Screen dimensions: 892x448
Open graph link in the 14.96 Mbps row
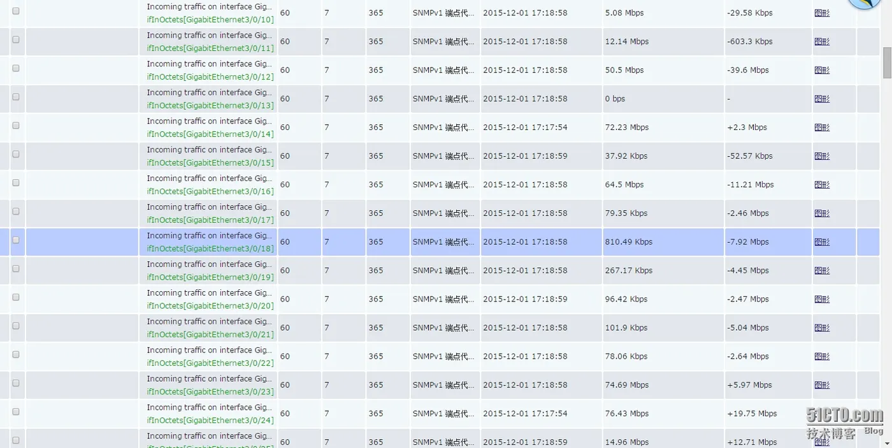[822, 442]
